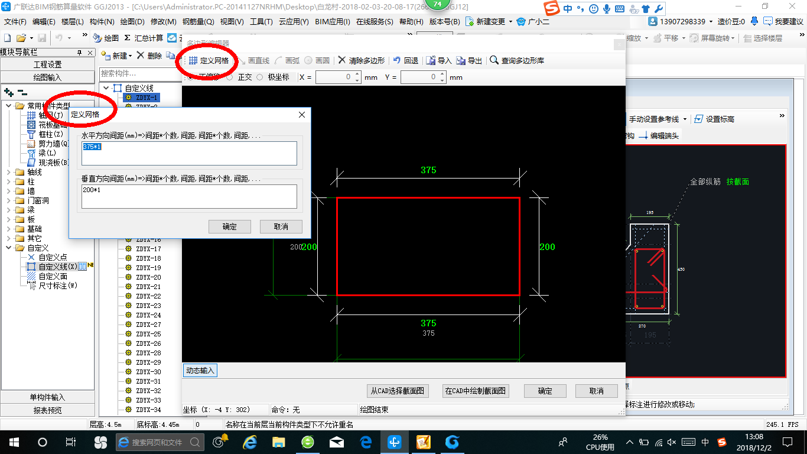This screenshot has width=807, height=454.
Task: Open the Sogou soft keyboard icon
Action: click(620, 9)
